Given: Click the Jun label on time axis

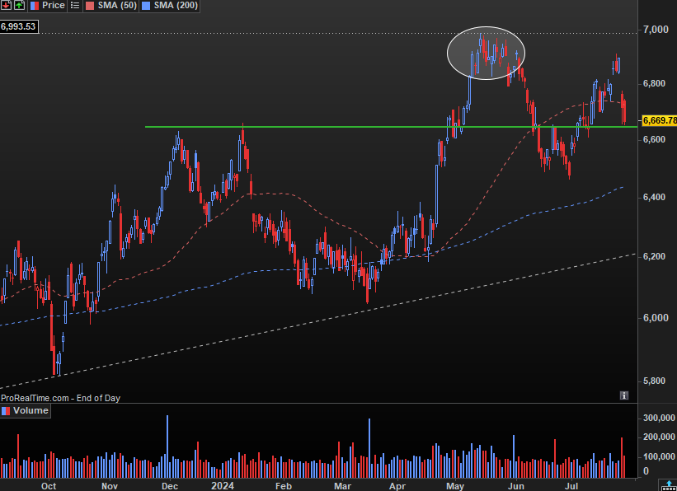Looking at the screenshot, I should 515,486.
